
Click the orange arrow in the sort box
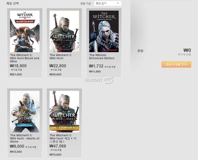[x=118, y=3]
